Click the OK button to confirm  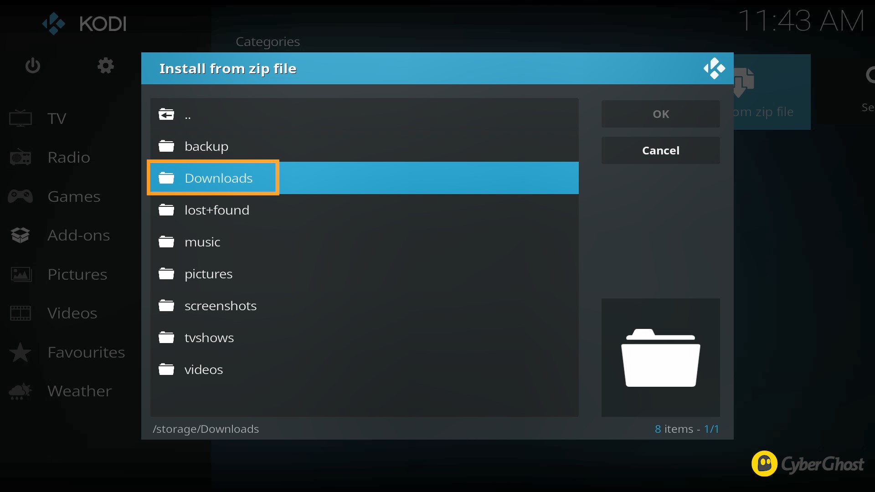[660, 113]
